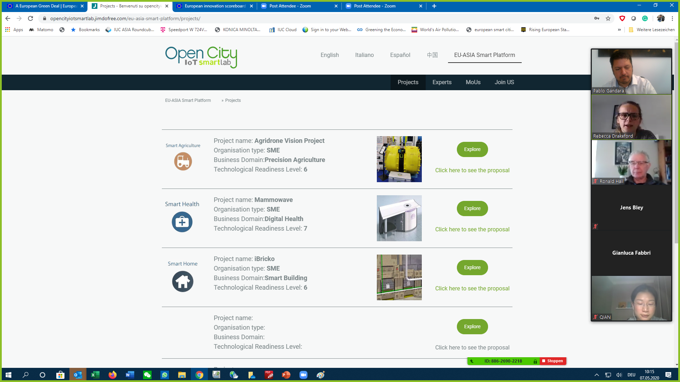Click the Smart Health medical kit icon
The height and width of the screenshot is (382, 680).
pyautogui.click(x=182, y=222)
